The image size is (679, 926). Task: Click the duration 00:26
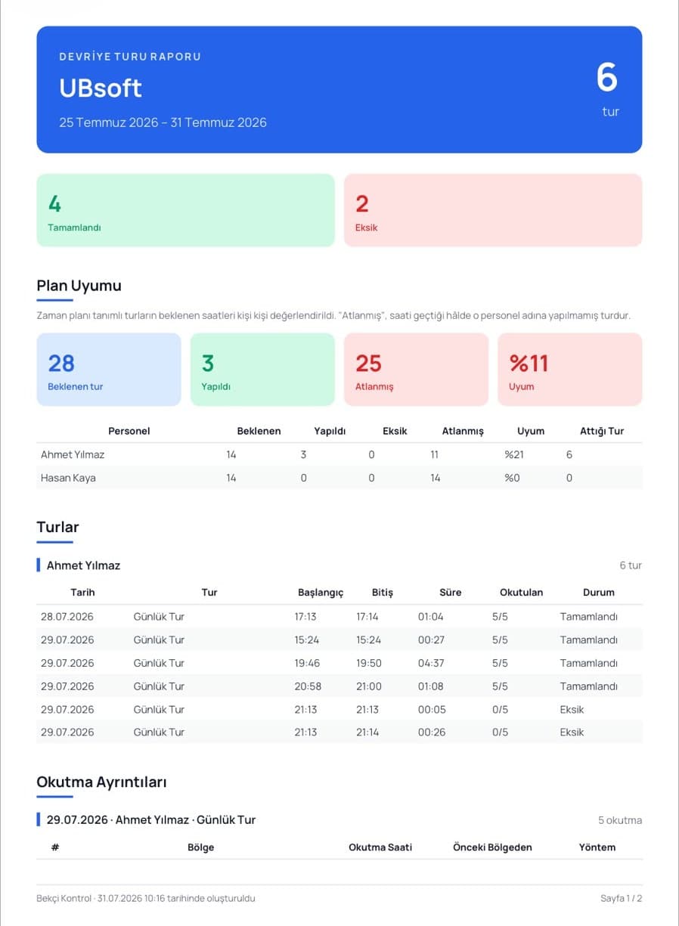click(x=432, y=732)
